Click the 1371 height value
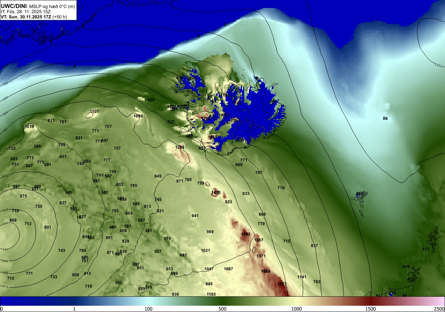Screen dimensions: 445x312 261,256
